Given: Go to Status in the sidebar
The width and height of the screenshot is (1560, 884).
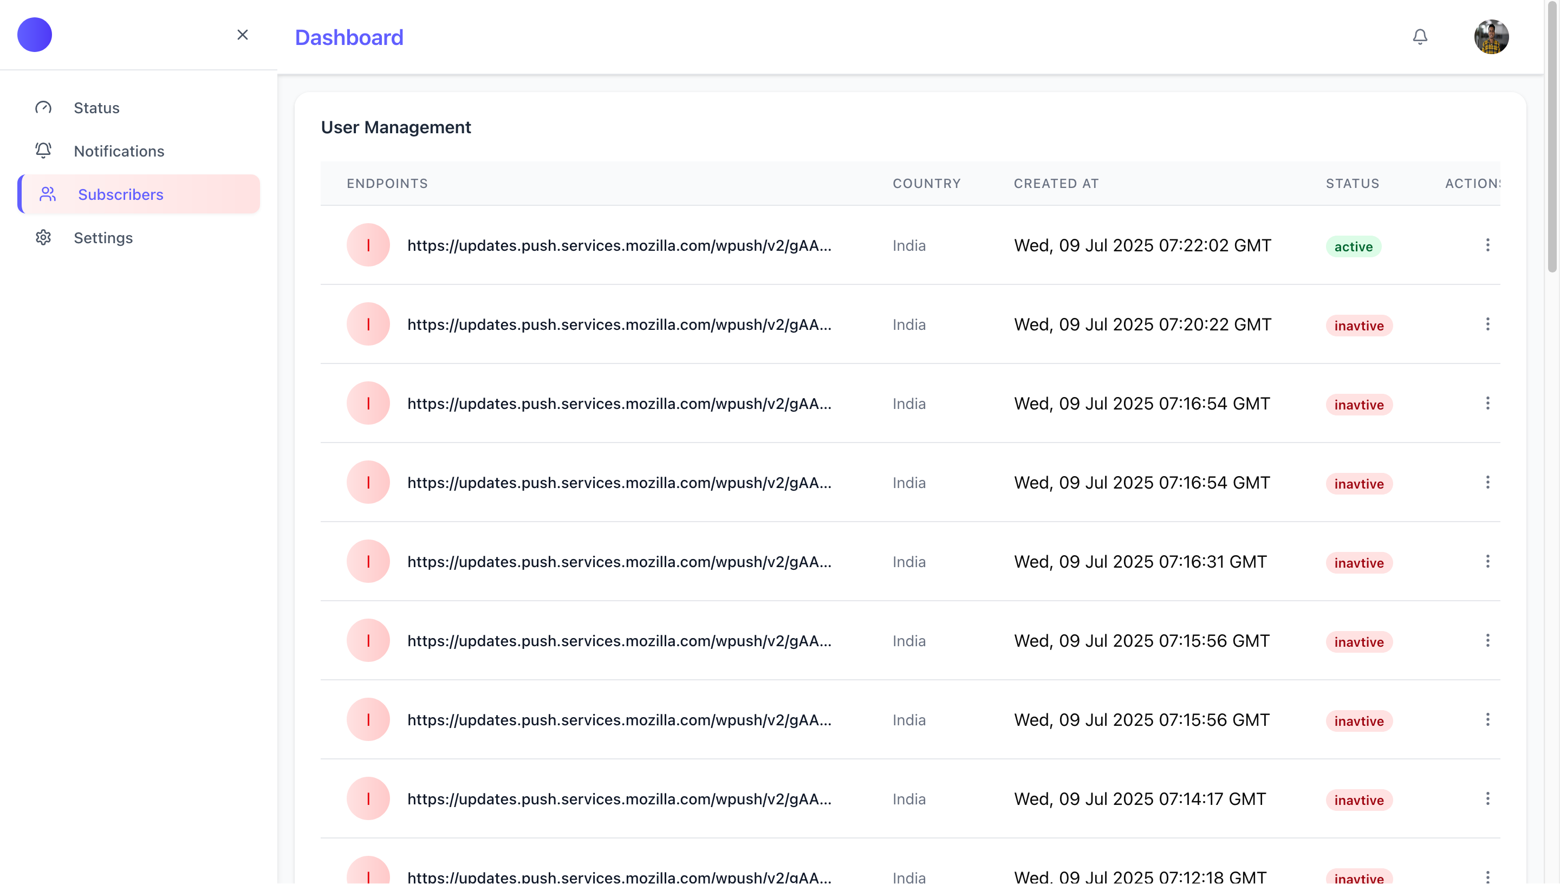Looking at the screenshot, I should pos(139,108).
